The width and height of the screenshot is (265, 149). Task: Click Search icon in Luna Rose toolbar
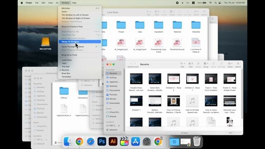(x=204, y=12)
